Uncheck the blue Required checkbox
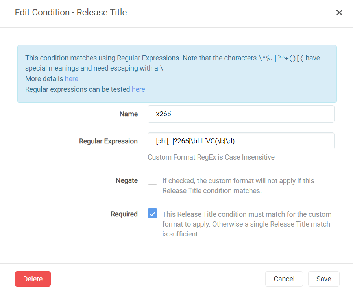Screen dimensions: 353x294 [x=152, y=214]
